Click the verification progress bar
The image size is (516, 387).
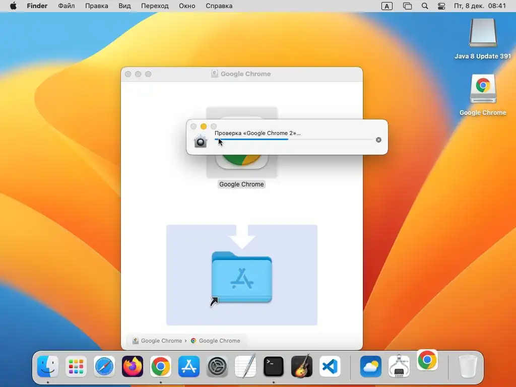coord(294,139)
